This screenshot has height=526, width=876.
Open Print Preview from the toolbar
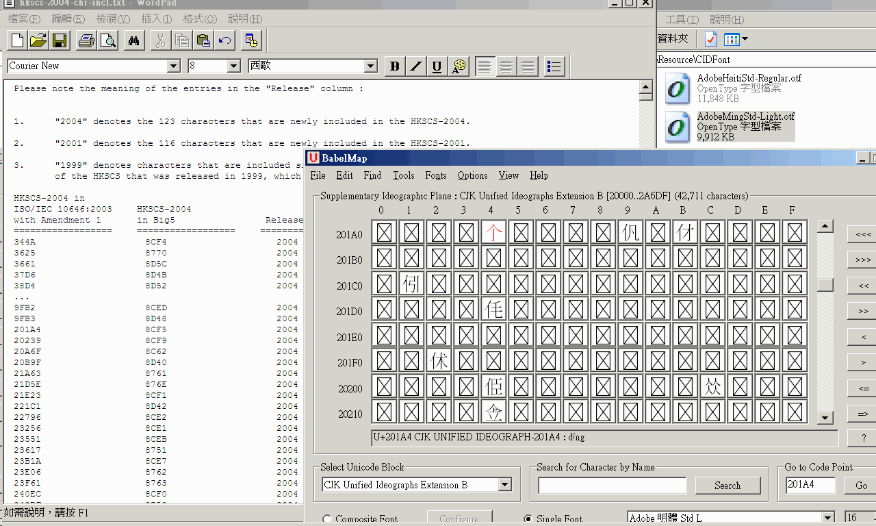[107, 40]
